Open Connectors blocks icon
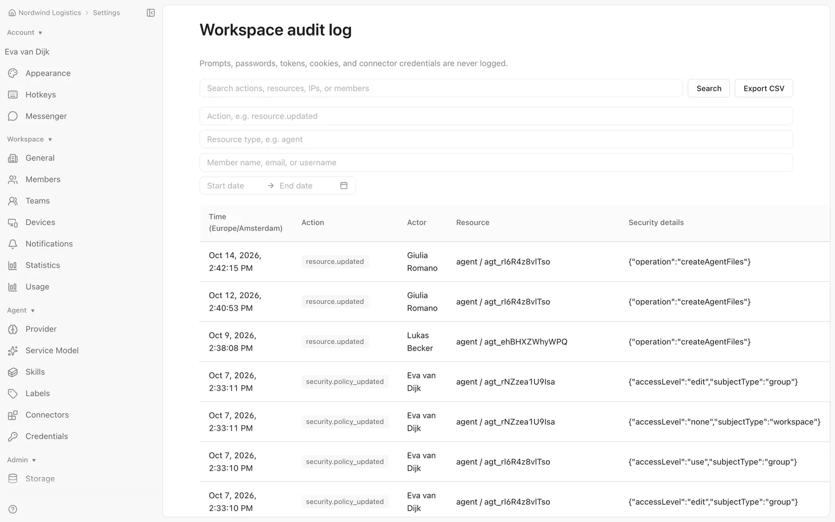This screenshot has height=522, width=835. 13,414
